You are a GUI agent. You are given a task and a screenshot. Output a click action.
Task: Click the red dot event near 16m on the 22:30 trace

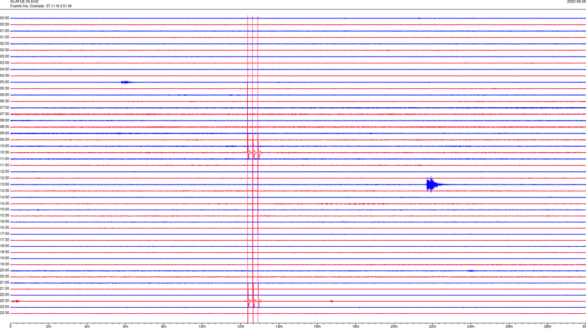[x=331, y=301]
